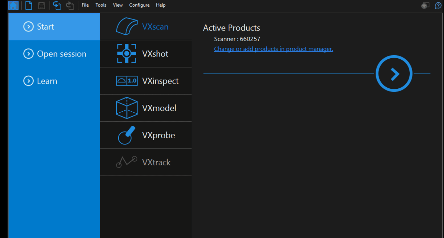This screenshot has width=444, height=238.
Task: Click the Undo arrow icon
Action: point(57,5)
